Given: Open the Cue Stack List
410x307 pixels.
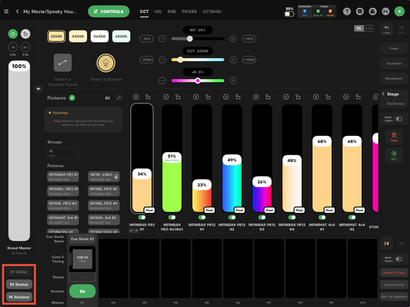Looking at the screenshot, I should click(394, 285).
